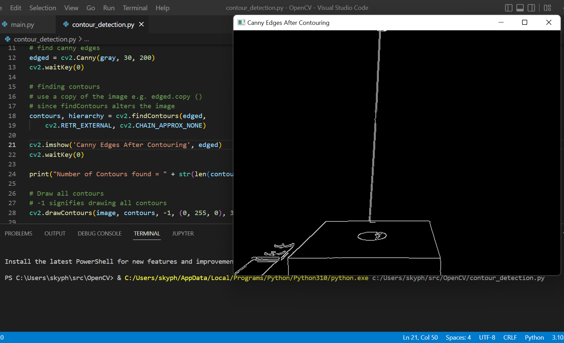Open Edit menu
The width and height of the screenshot is (564, 343).
pyautogui.click(x=16, y=8)
